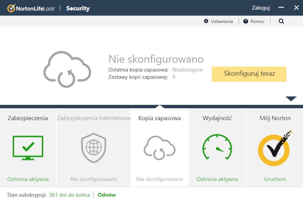This screenshot has width=303, height=202.
Task: Click Ochrona aktywna under Zabezpieczenia
Action: point(28,179)
